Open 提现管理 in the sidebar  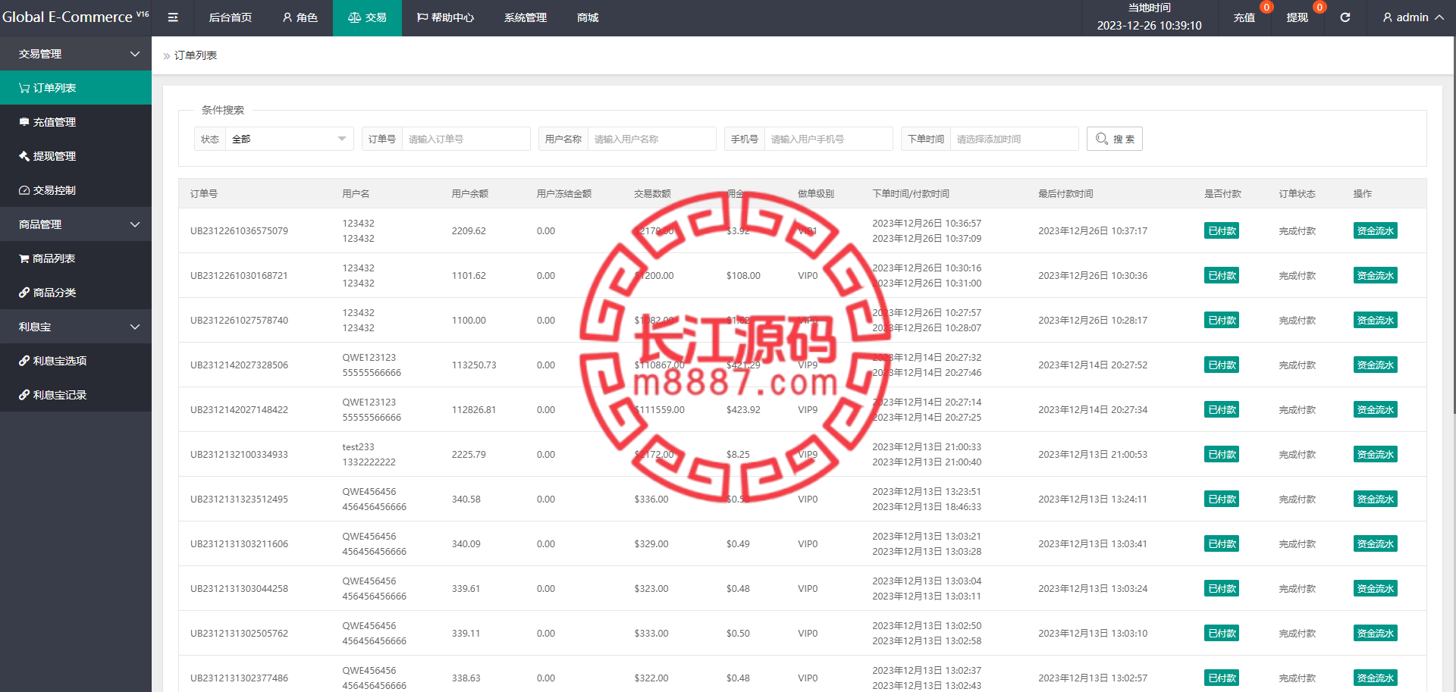click(76, 156)
